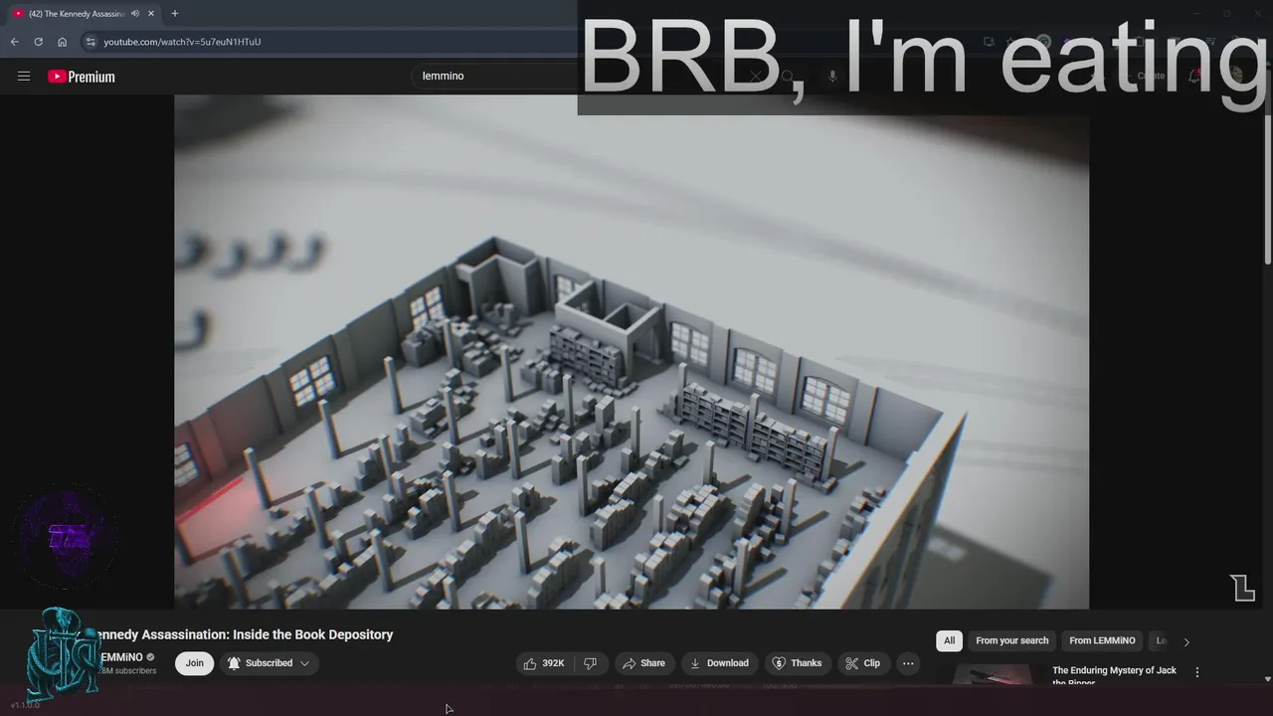This screenshot has height=716, width=1273.
Task: Start voice search with the microphone icon
Action: (832, 77)
